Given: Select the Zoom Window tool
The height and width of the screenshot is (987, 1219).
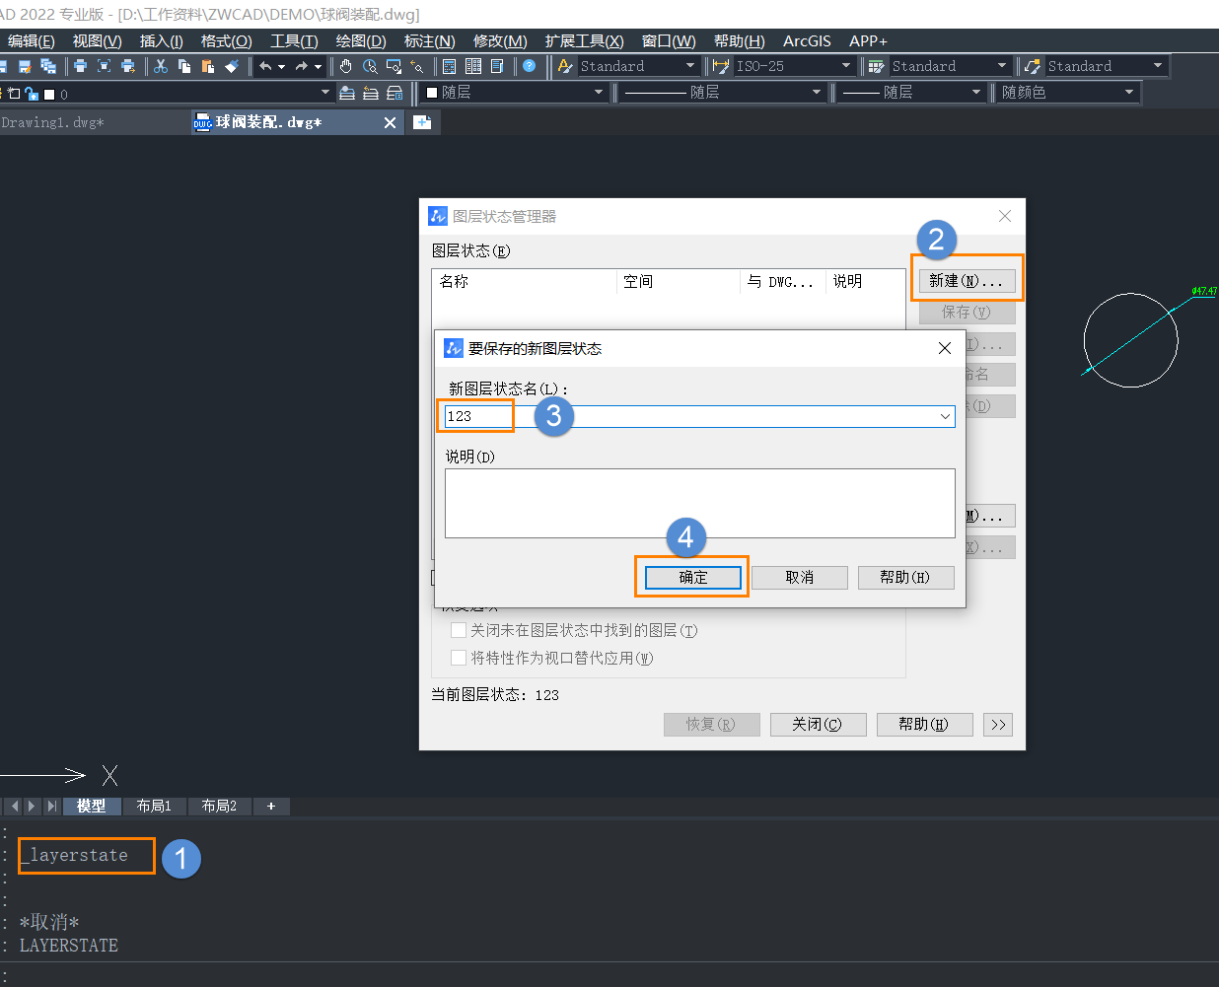Looking at the screenshot, I should coord(394,66).
